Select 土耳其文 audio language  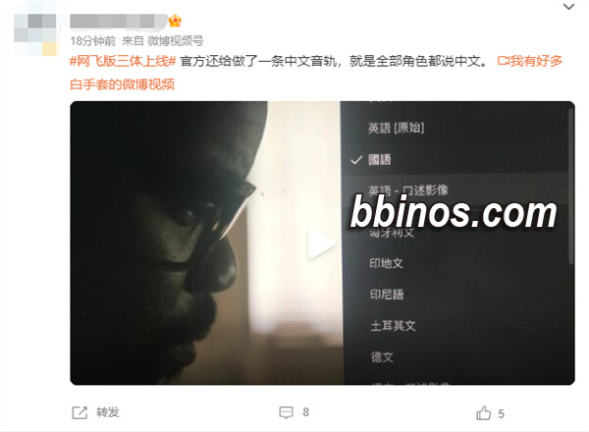click(393, 325)
